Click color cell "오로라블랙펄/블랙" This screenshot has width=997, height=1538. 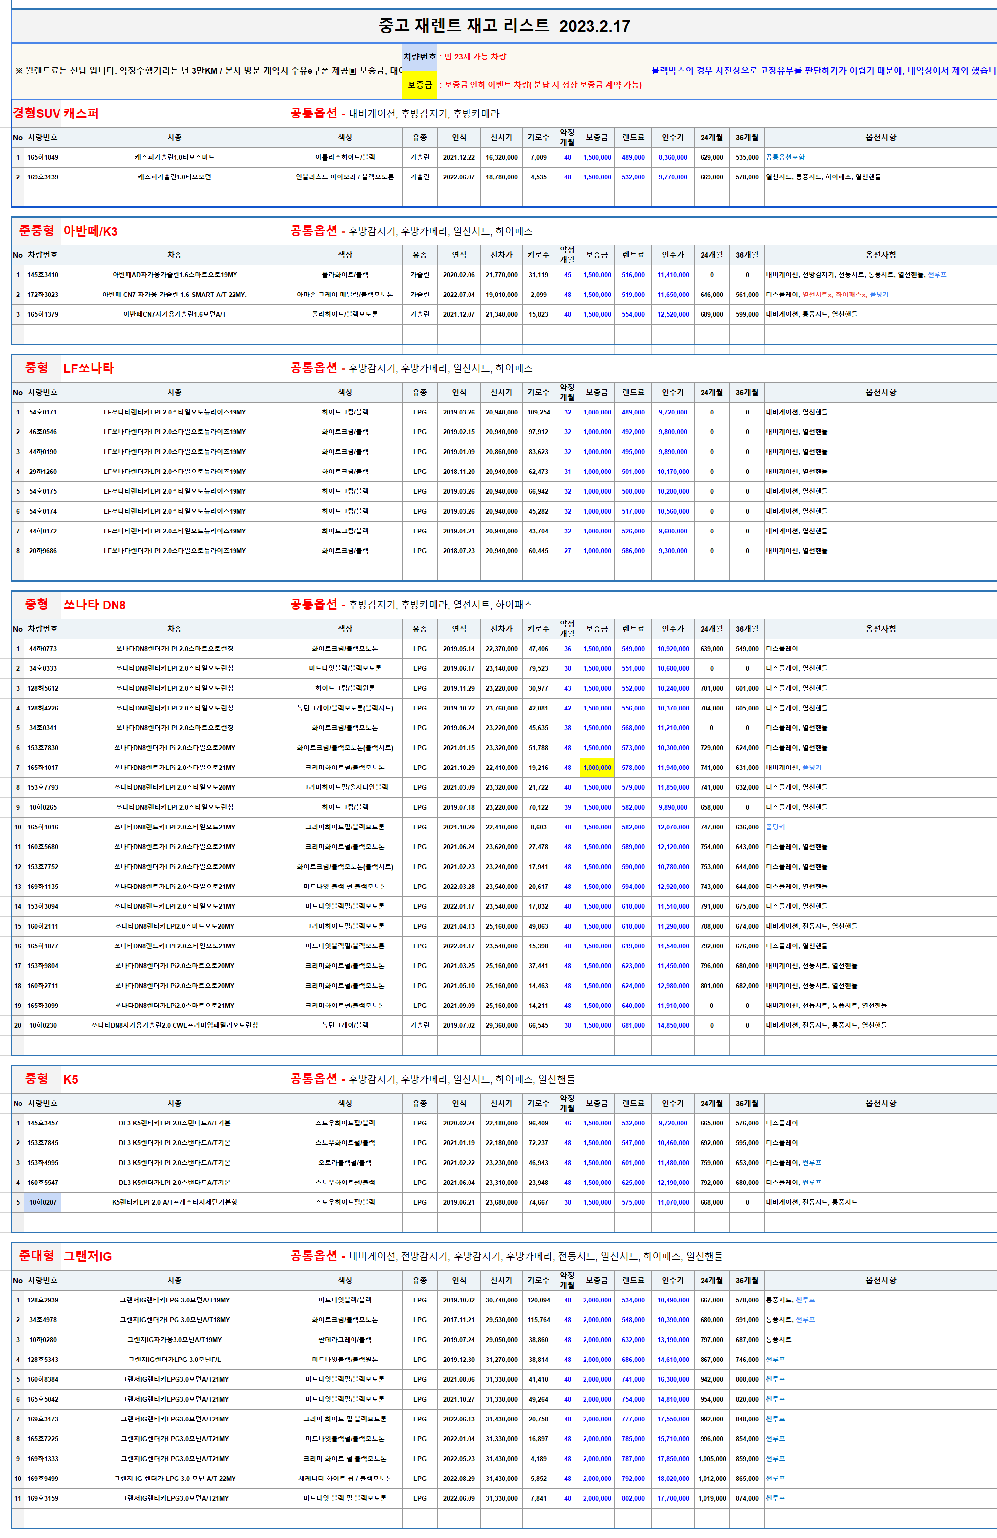click(x=345, y=1163)
